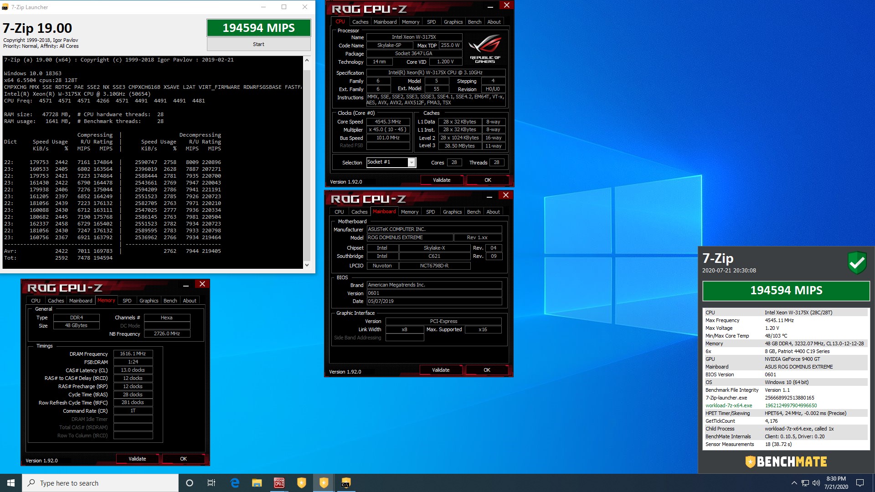Click the BenchMate 194594 MIPS score bar

pos(786,291)
